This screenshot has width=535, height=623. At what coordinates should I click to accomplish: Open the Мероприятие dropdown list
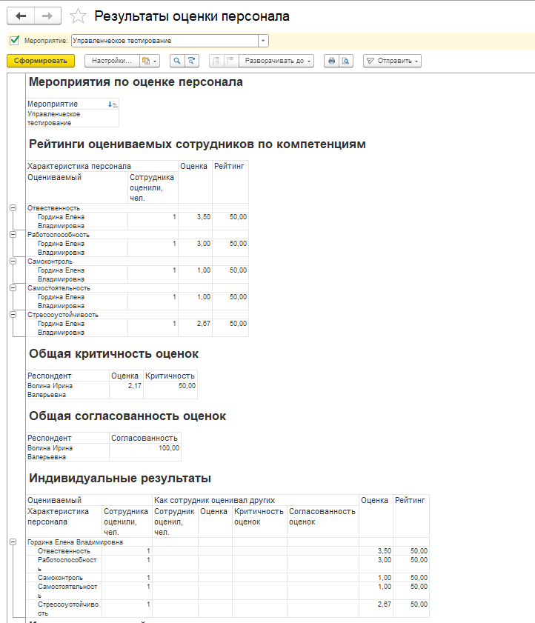tap(263, 41)
